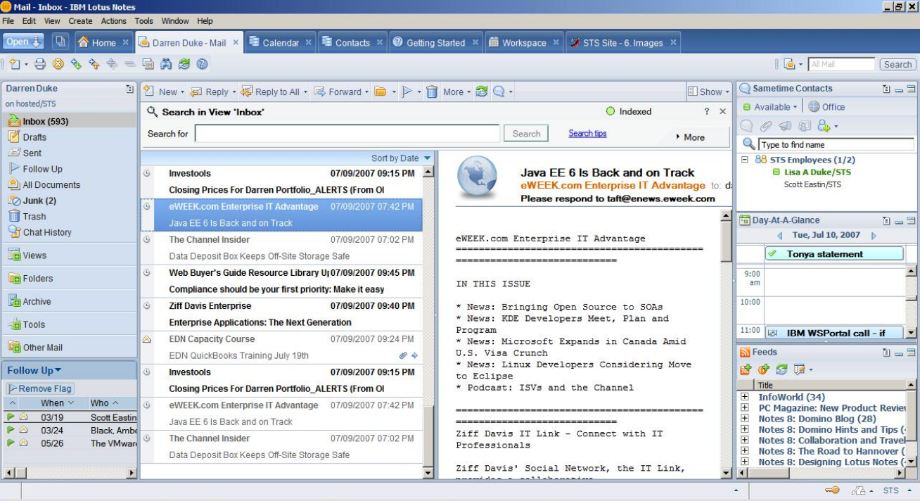Click the Subscribe to feed icon in Feeds panel

746,369
